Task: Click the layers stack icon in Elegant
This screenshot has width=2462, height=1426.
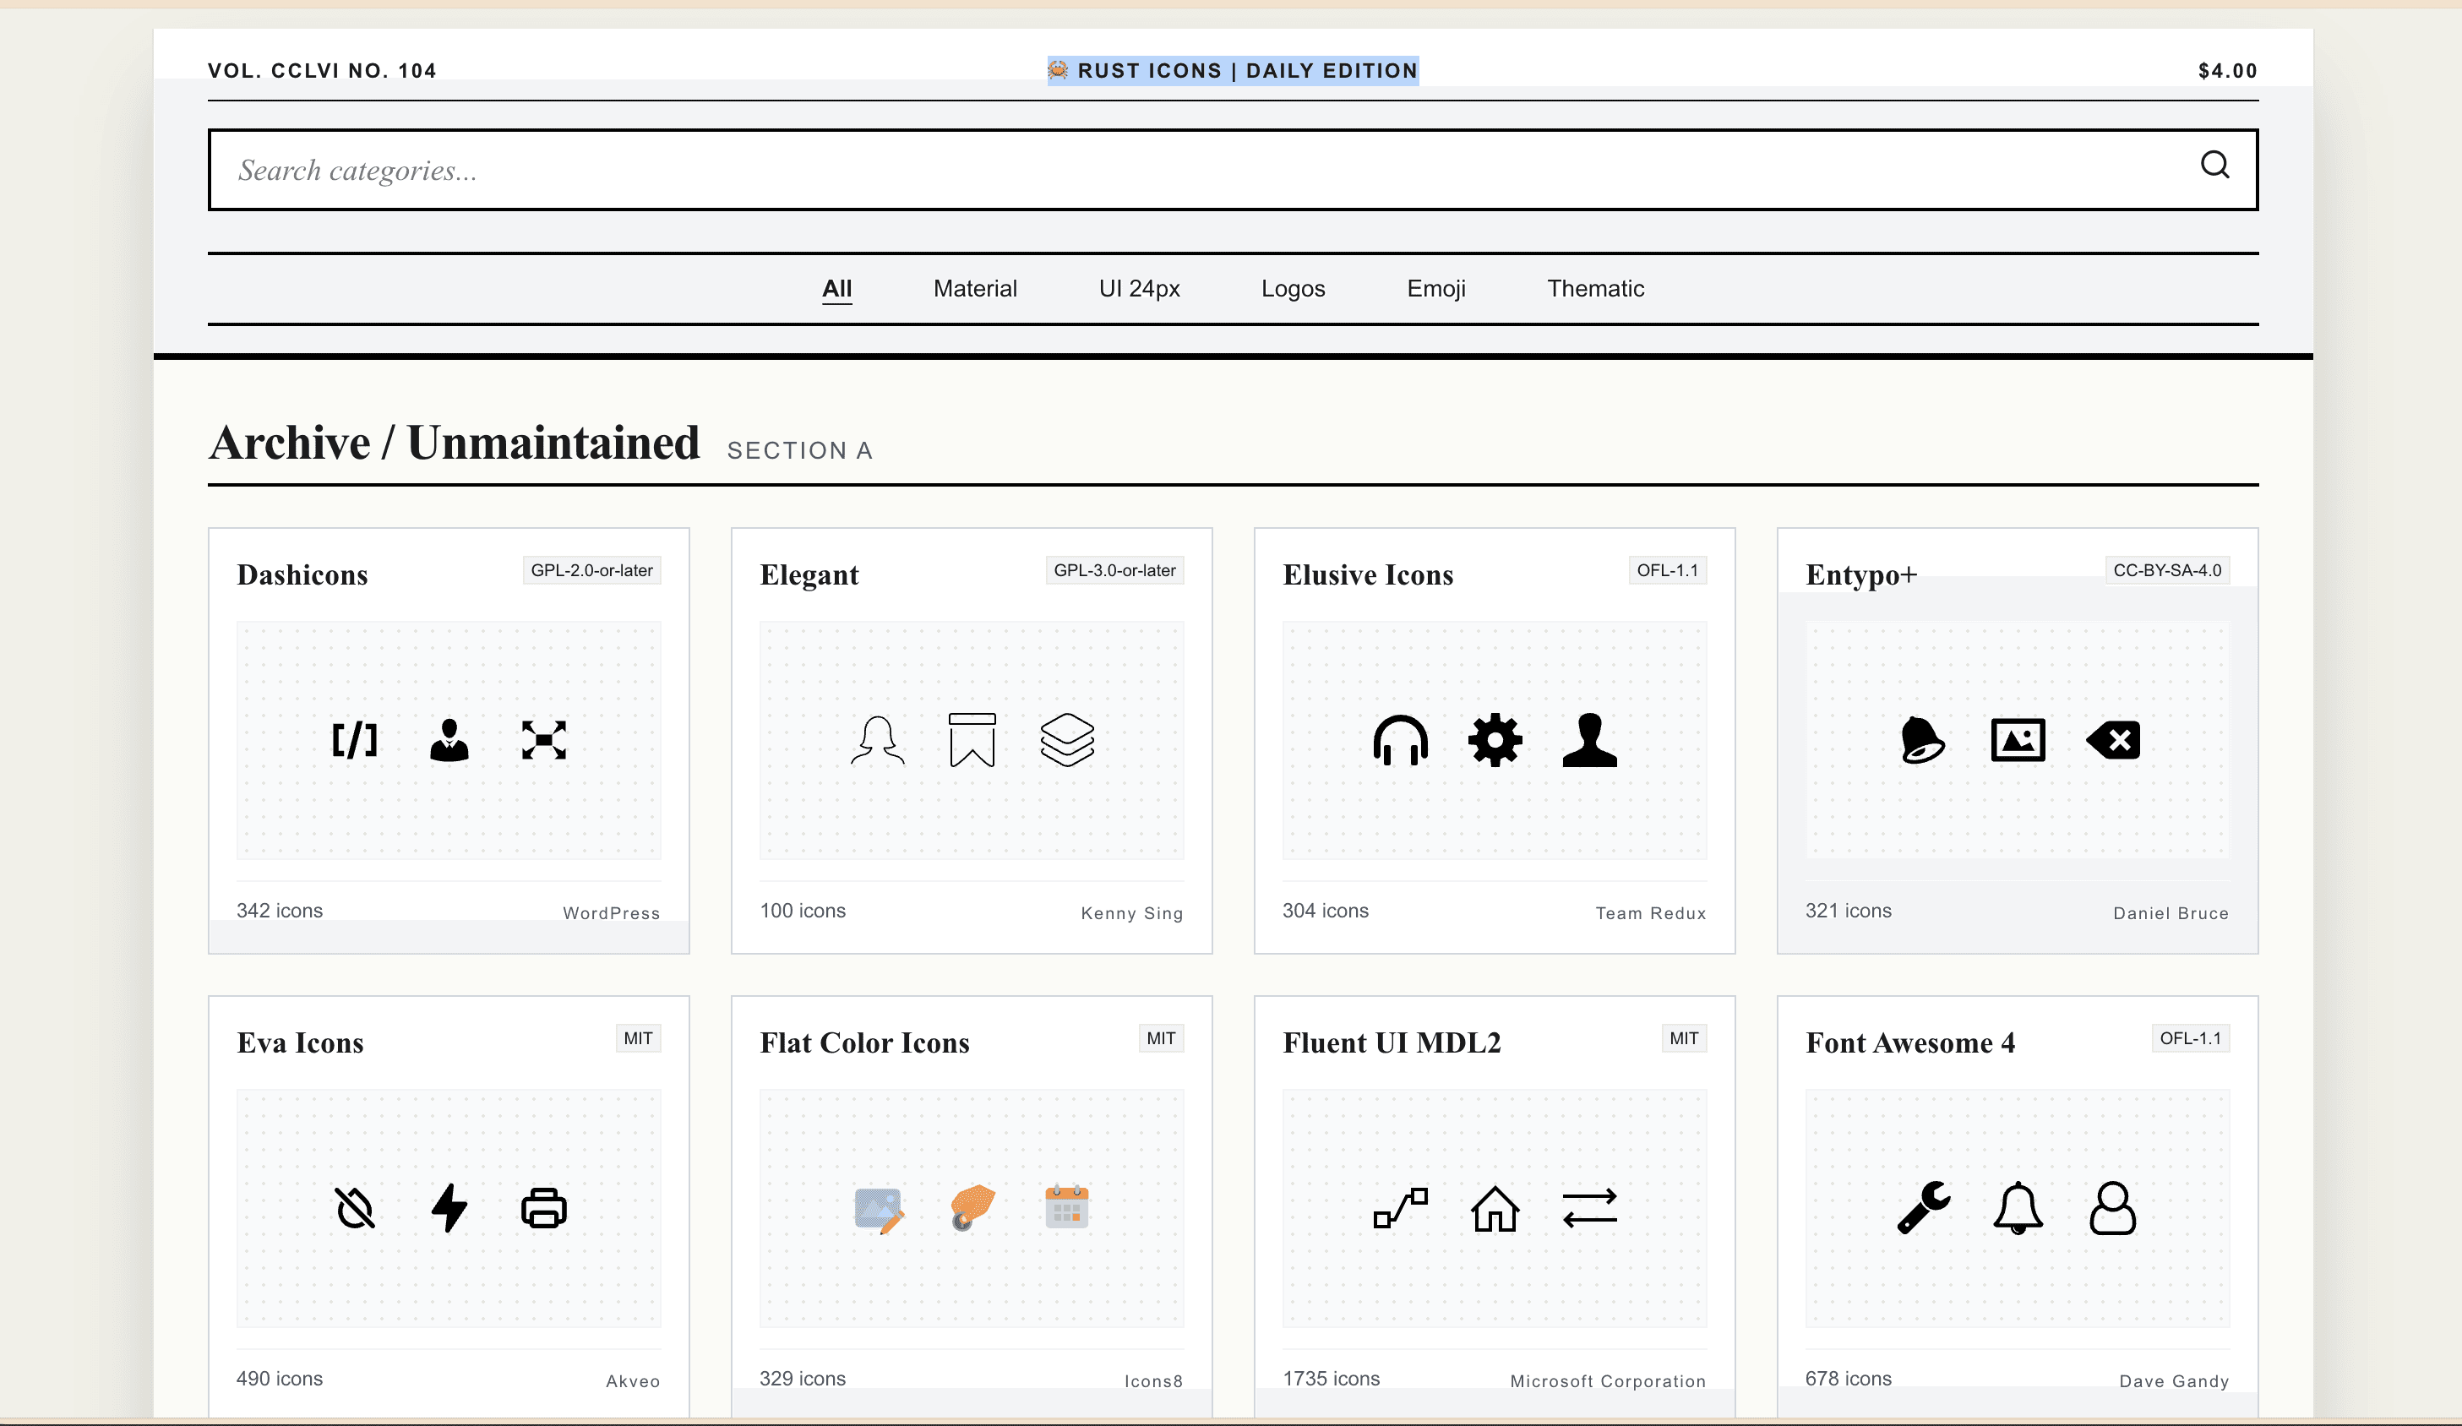Action: (x=1067, y=740)
